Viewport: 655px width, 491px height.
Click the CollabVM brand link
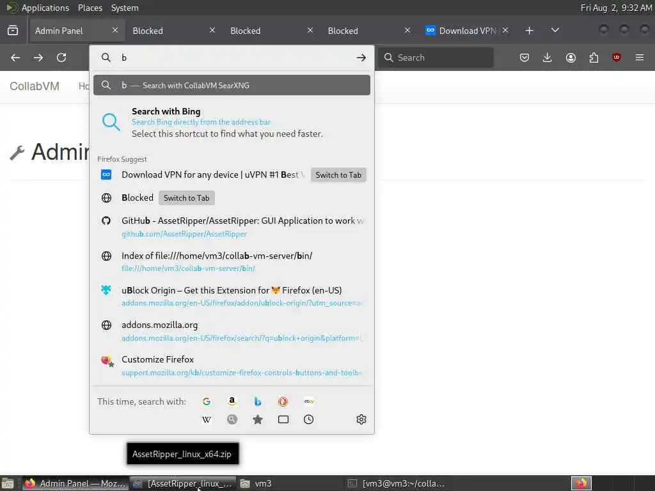coord(35,86)
